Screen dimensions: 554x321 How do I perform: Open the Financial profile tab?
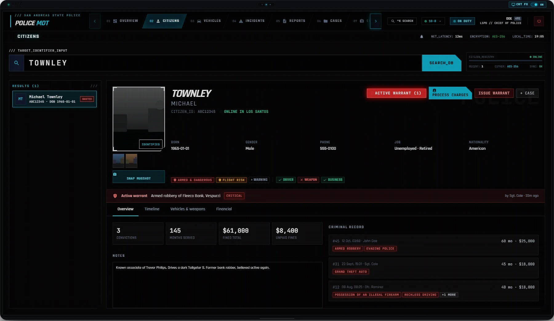(224, 209)
